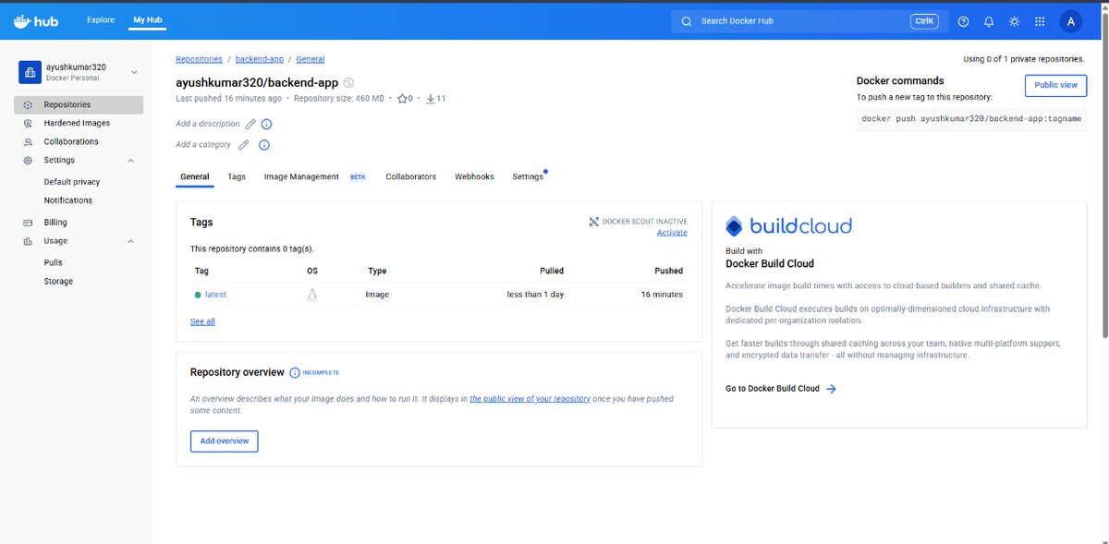
Task: Click the Search Docker Hub field
Action: [808, 21]
